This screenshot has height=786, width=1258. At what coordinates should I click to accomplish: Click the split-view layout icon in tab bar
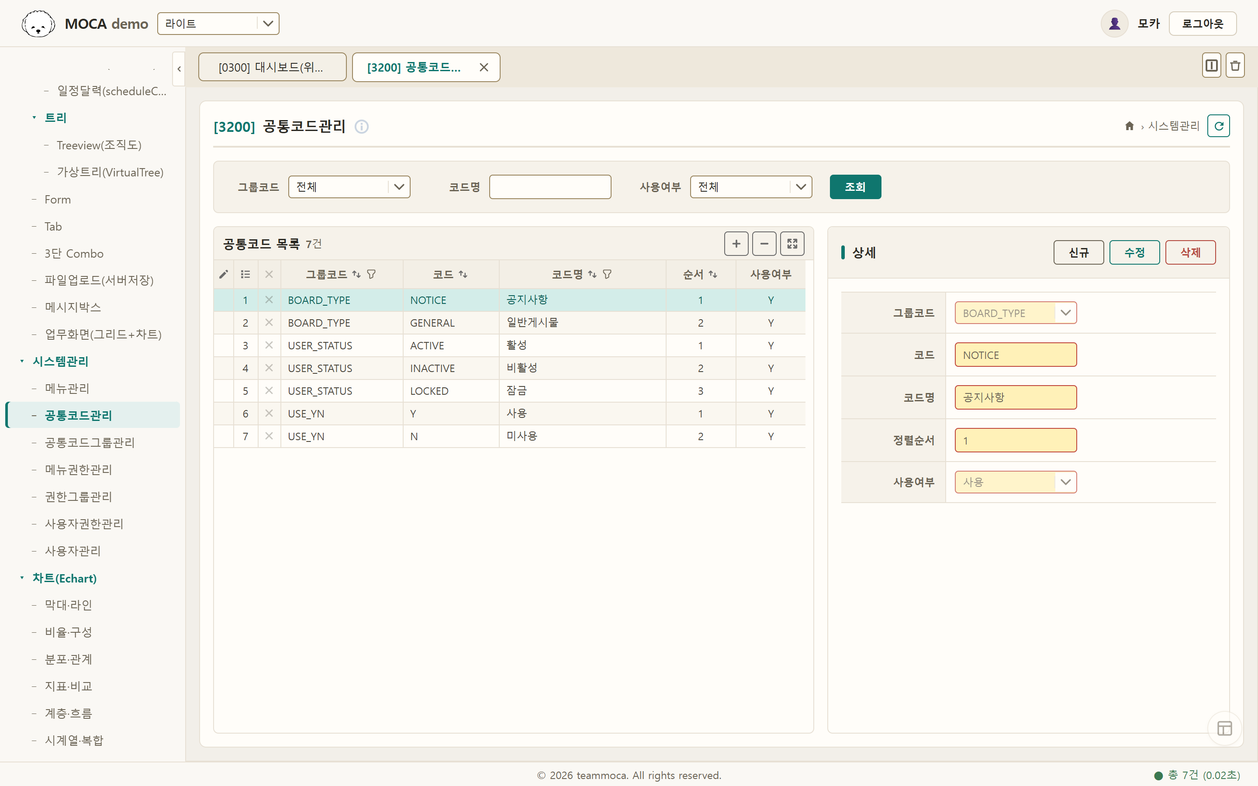coord(1211,66)
